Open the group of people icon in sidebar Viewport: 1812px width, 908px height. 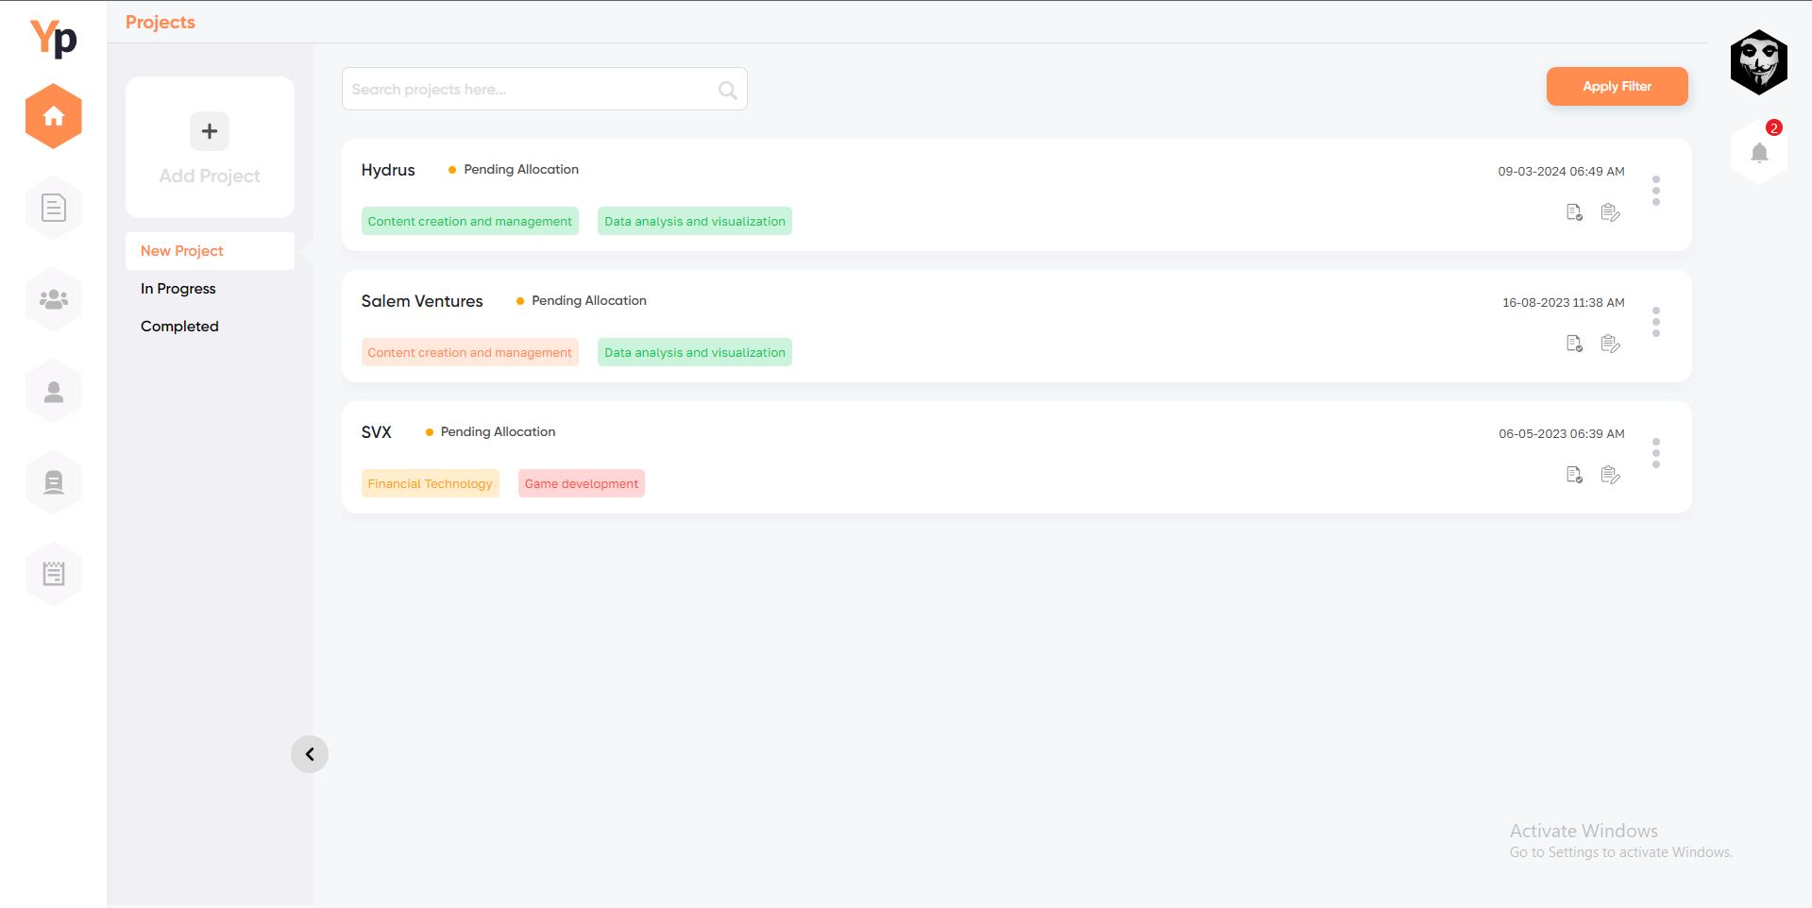point(54,299)
